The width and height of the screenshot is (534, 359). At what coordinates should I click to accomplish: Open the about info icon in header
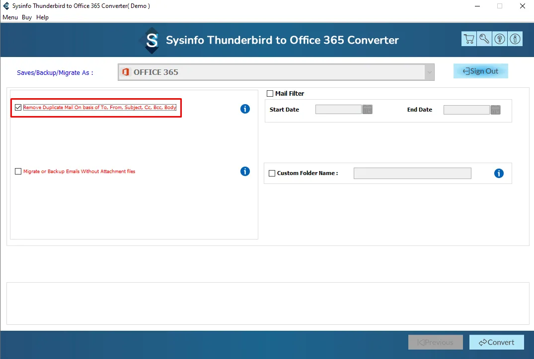pos(515,39)
